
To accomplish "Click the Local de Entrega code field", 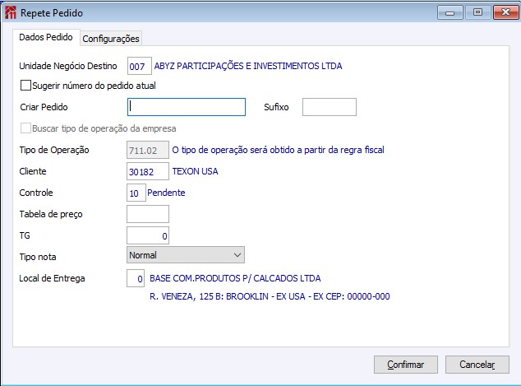I will point(136,278).
